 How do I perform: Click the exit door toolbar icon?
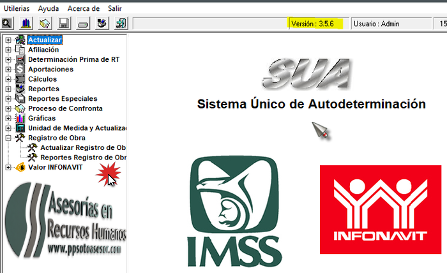click(x=121, y=24)
